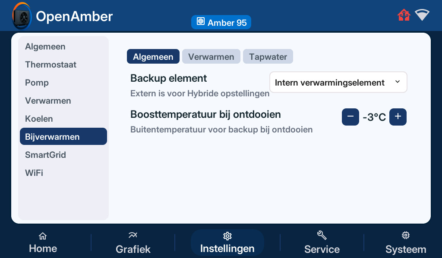
Task: Select Thermostaat in the settings sidebar
Action: [x=63, y=64]
